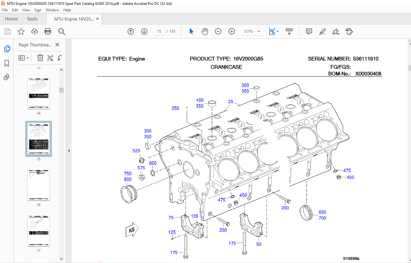
Task: Zoom out with the minus icon
Action: pyautogui.click(x=218, y=31)
